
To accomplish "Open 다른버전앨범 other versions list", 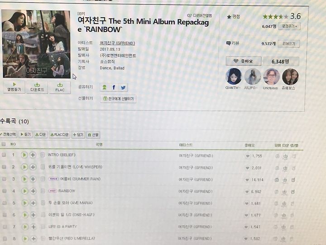I will coord(200,15).
